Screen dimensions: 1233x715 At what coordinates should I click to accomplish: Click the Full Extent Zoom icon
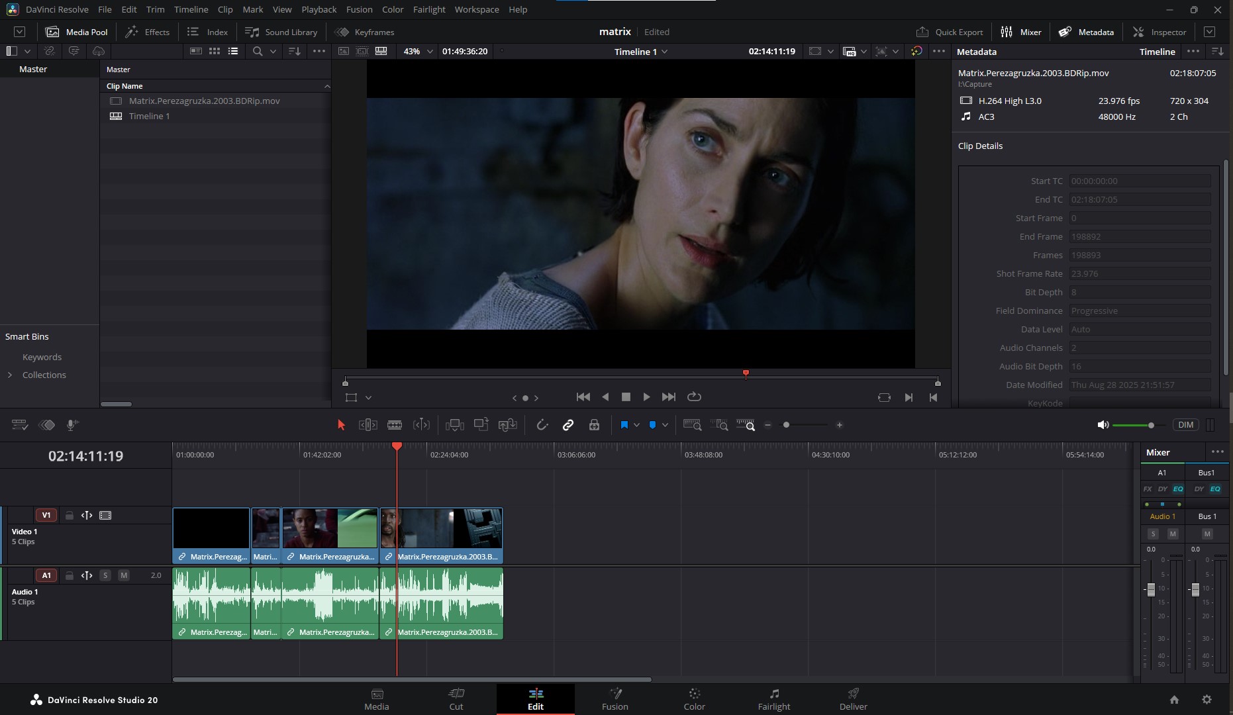coord(692,425)
